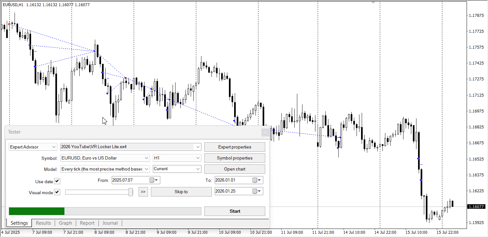The height and width of the screenshot is (237, 488).
Task: Expand the dropdown showing VR Locker Lite.ex4
Action: 198,147
